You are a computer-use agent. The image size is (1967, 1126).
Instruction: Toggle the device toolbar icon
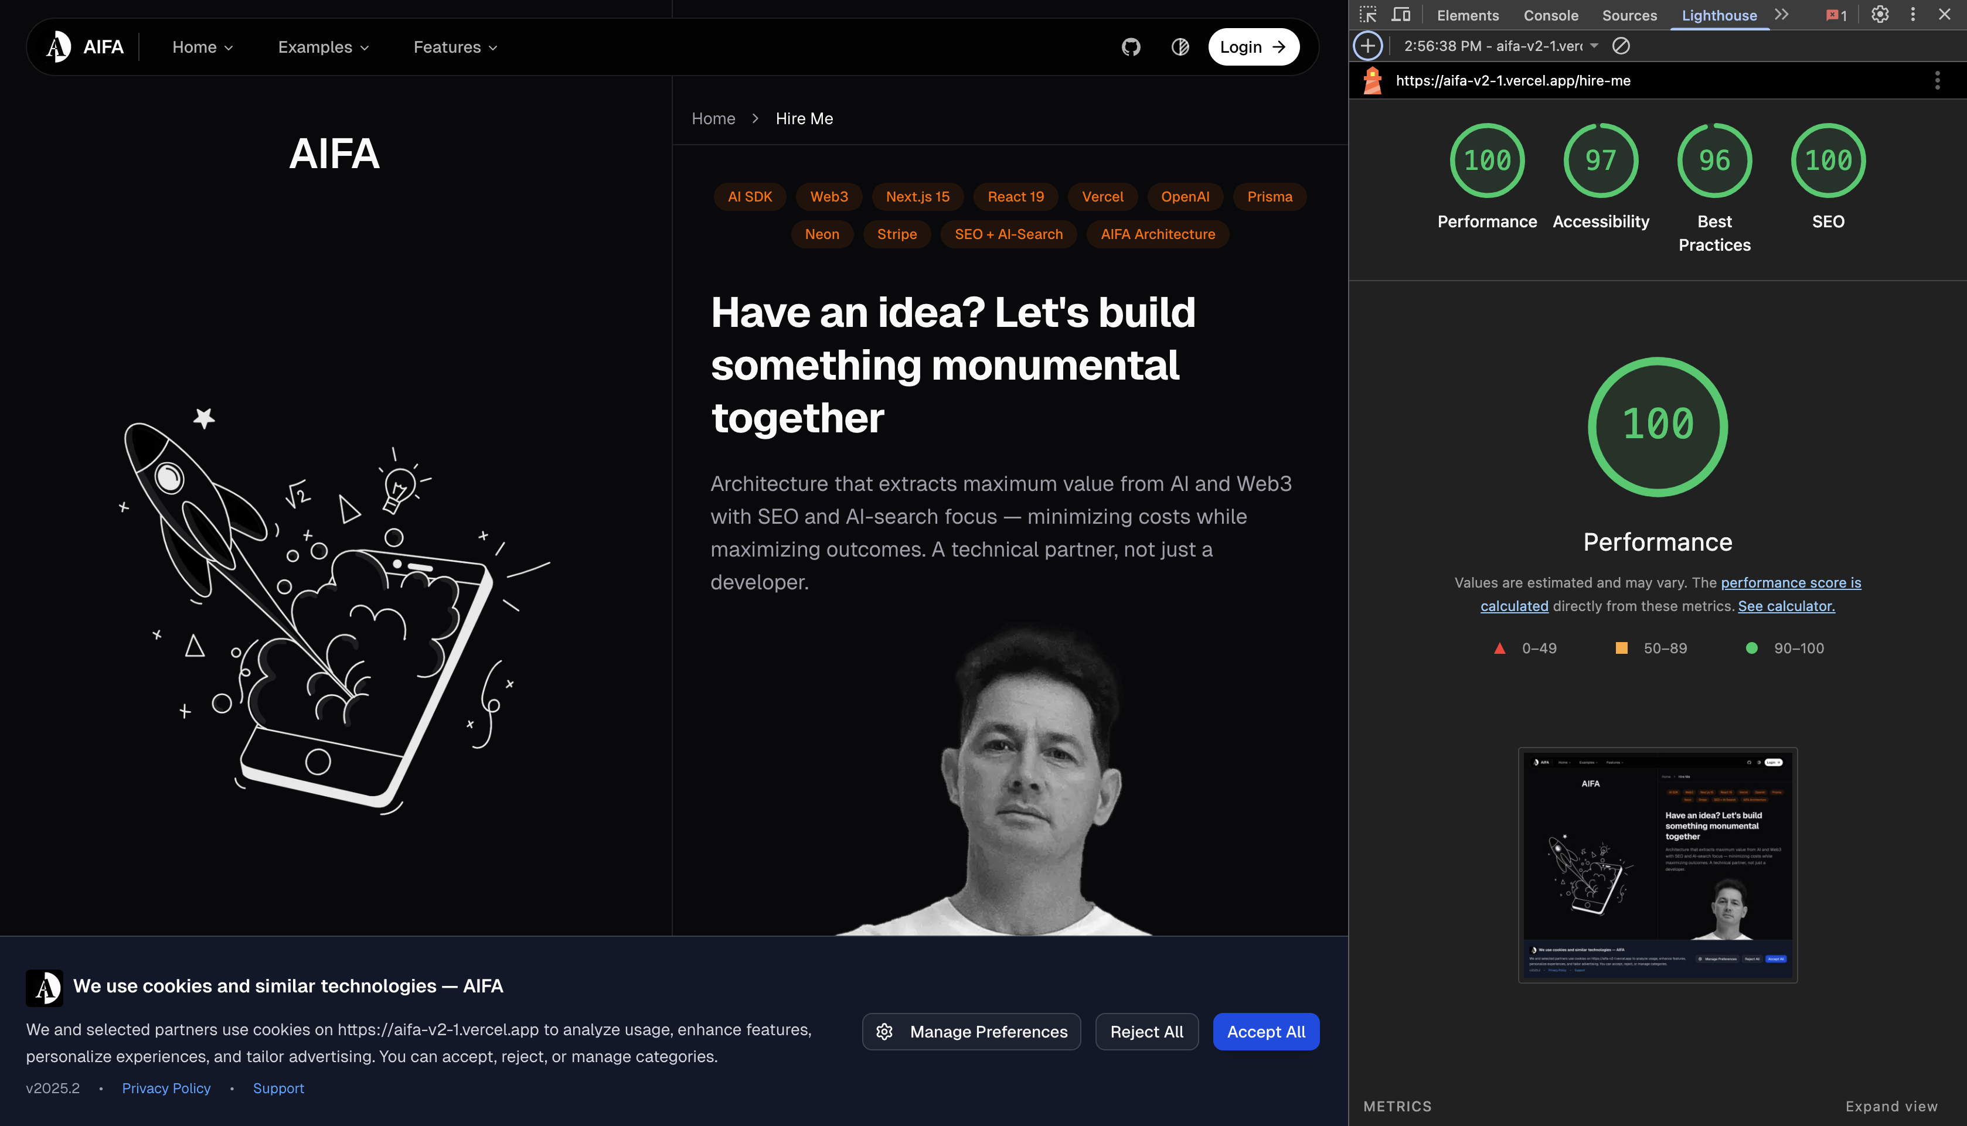click(x=1401, y=15)
